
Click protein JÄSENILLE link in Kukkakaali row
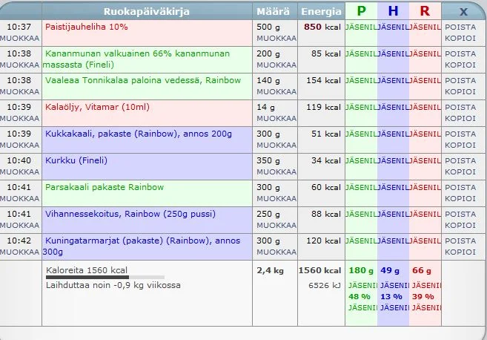(x=361, y=134)
